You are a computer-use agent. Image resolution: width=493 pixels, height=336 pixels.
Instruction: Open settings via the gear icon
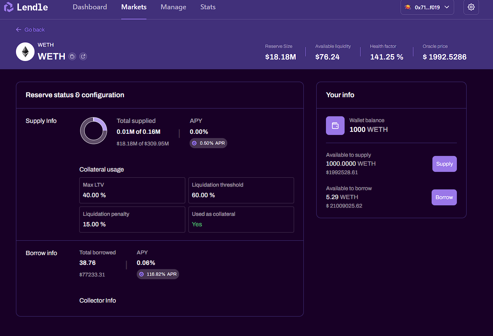pos(471,7)
